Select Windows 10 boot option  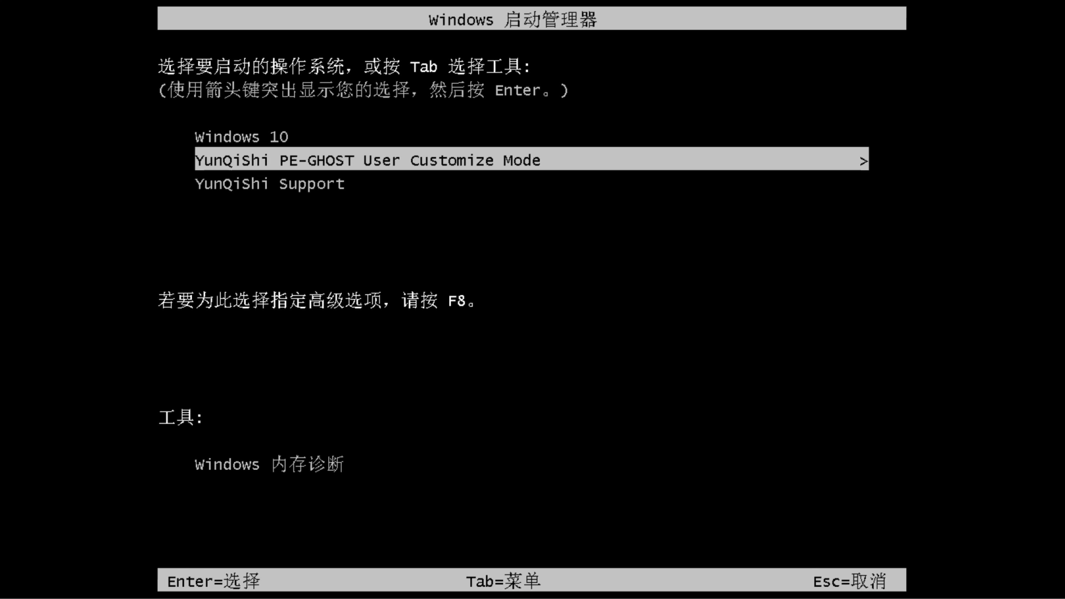click(241, 136)
